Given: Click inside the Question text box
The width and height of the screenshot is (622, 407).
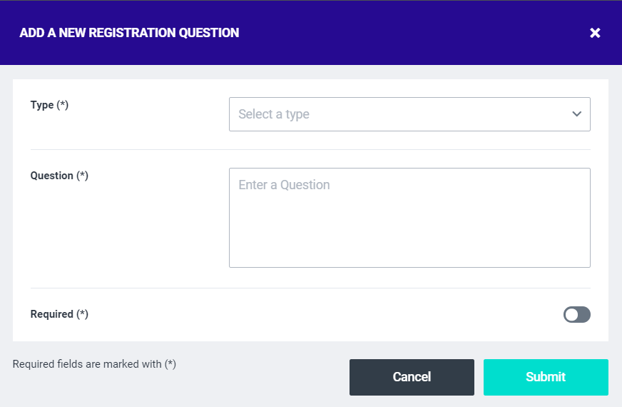Looking at the screenshot, I should (x=409, y=218).
